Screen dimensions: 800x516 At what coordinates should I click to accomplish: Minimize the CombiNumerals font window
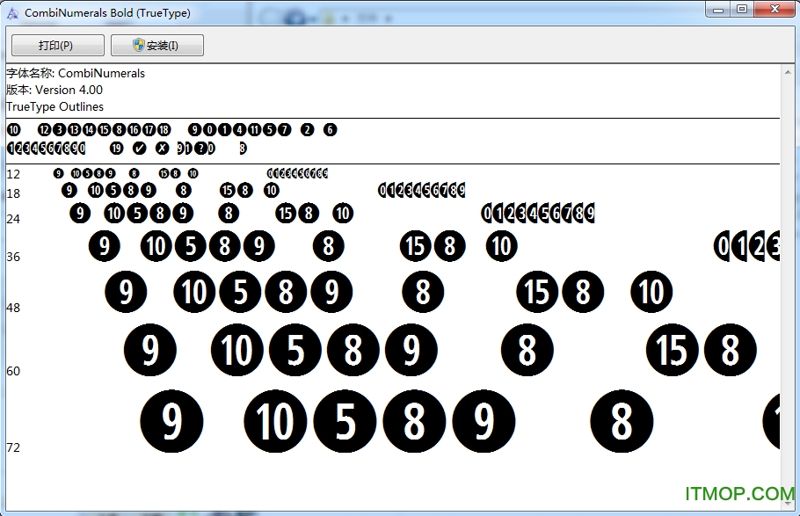(x=719, y=10)
